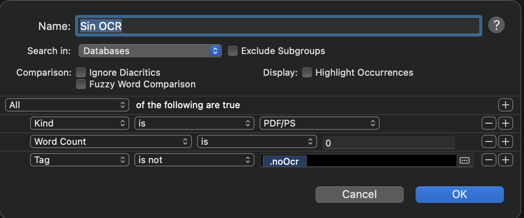Expand the All/Any match dropdown
This screenshot has height=218, width=524.
coord(67,105)
